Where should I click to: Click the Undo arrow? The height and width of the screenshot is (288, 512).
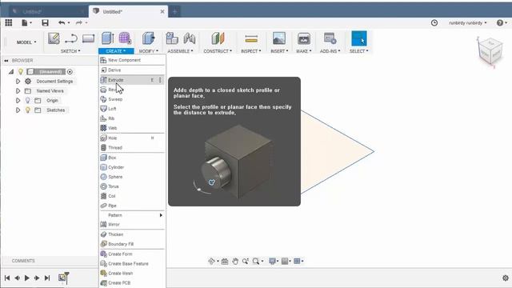coord(62,22)
